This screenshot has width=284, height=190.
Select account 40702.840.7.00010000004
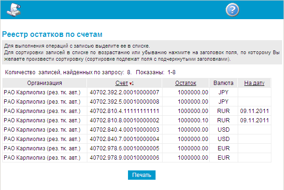click(124, 139)
